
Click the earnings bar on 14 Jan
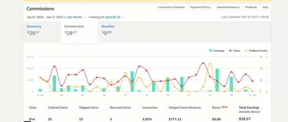[x=132, y=81]
